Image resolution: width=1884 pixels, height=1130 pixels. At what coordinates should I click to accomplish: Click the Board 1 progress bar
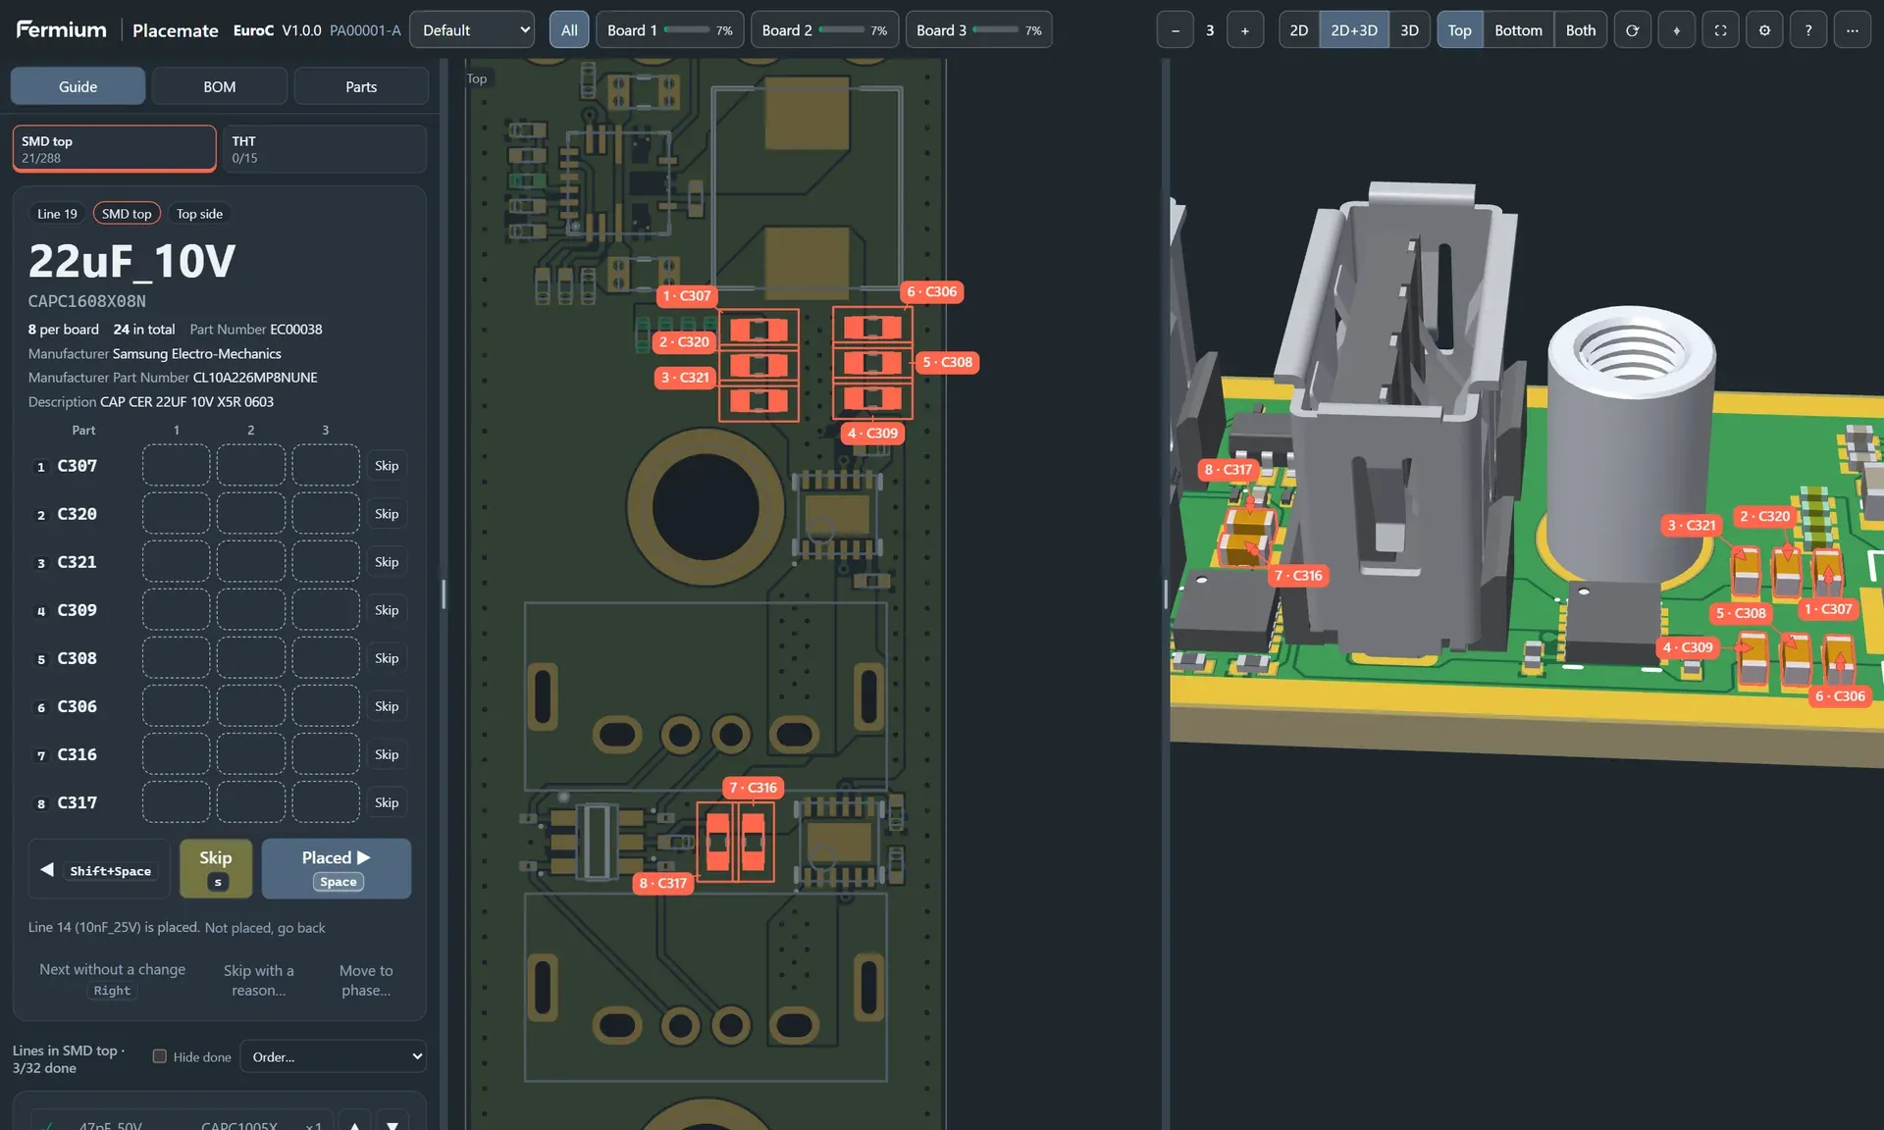pos(687,30)
